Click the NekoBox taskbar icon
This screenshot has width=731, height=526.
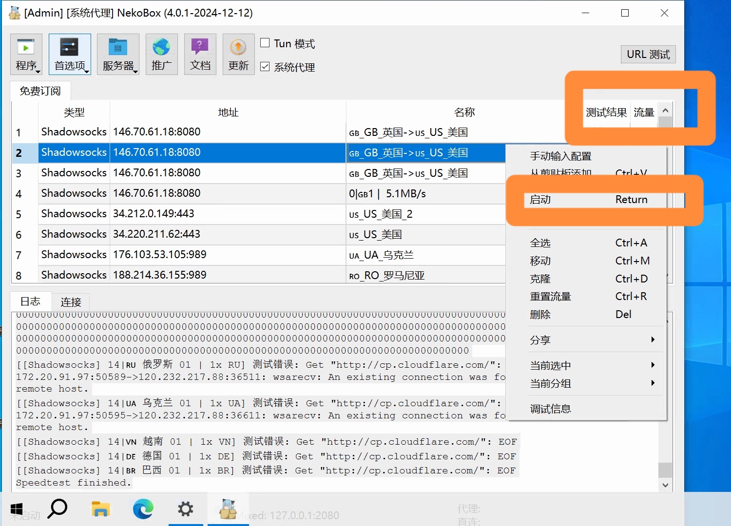[228, 509]
